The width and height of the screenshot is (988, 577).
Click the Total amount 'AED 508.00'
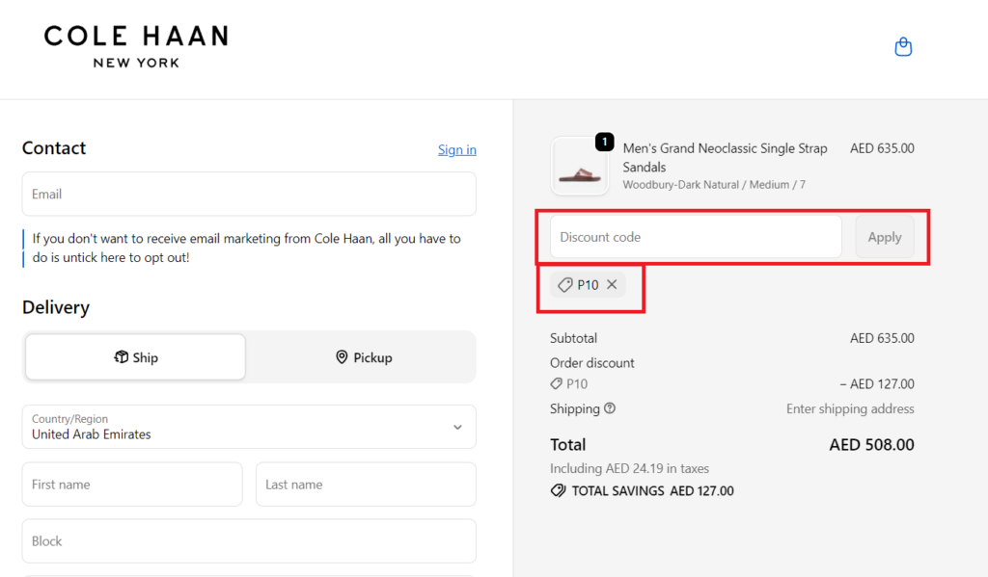pyautogui.click(x=871, y=445)
